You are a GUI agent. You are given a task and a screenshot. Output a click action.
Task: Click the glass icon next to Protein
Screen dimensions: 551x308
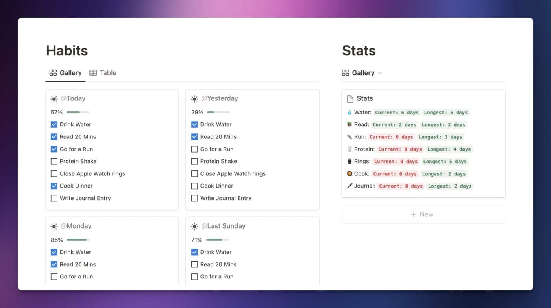349,149
